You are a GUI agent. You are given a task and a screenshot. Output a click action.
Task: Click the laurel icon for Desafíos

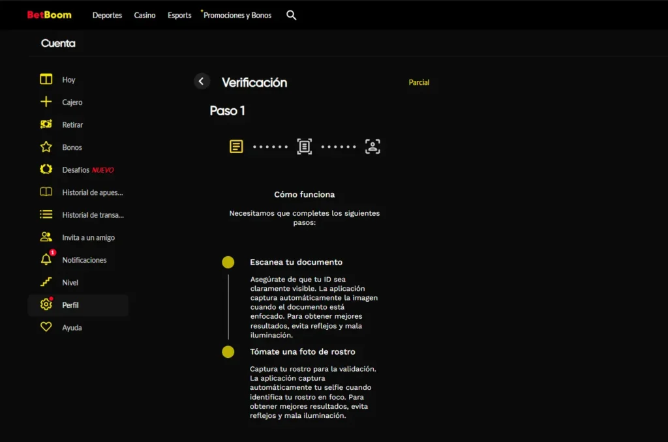pos(46,169)
